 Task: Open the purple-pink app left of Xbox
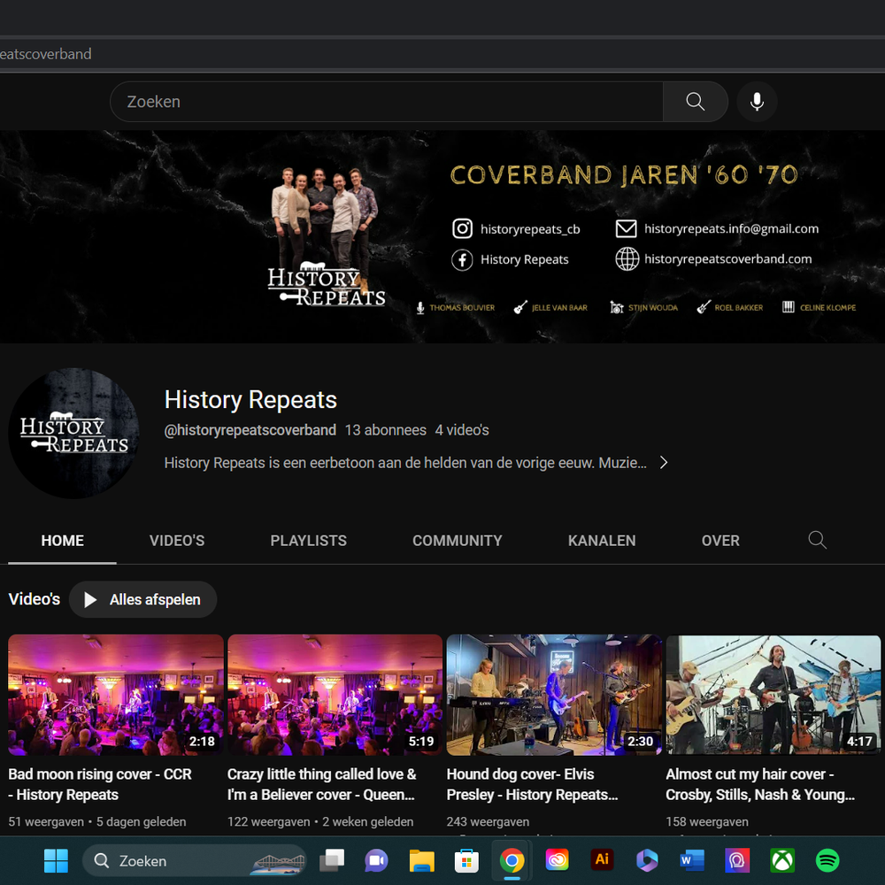(737, 861)
